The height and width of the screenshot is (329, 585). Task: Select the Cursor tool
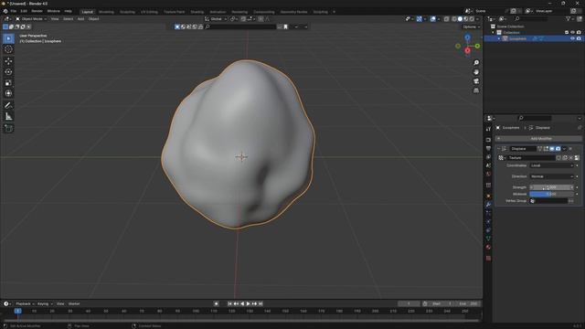pos(8,49)
